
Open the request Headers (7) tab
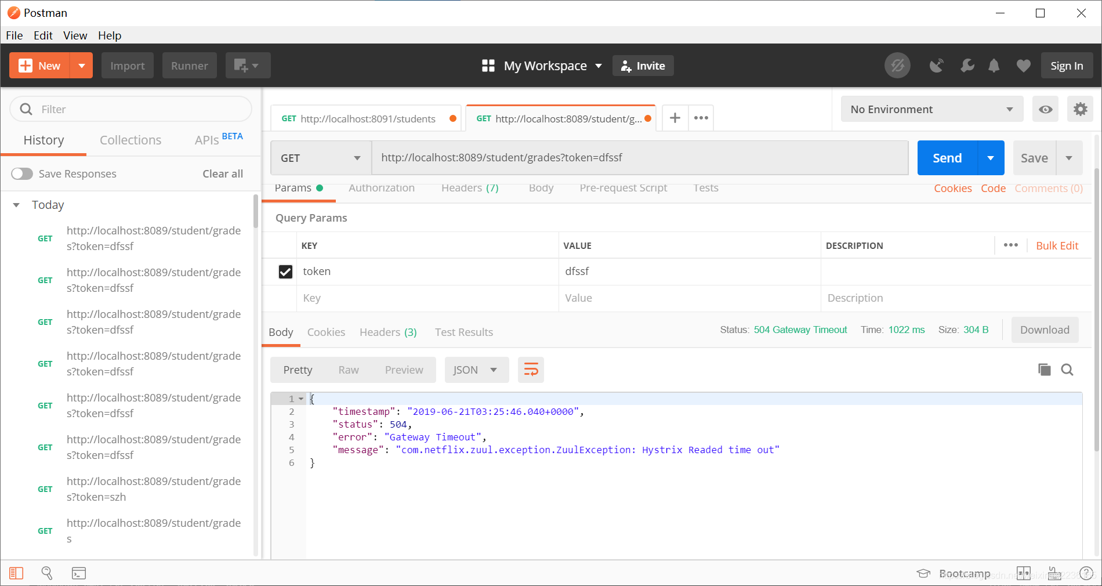[470, 188]
